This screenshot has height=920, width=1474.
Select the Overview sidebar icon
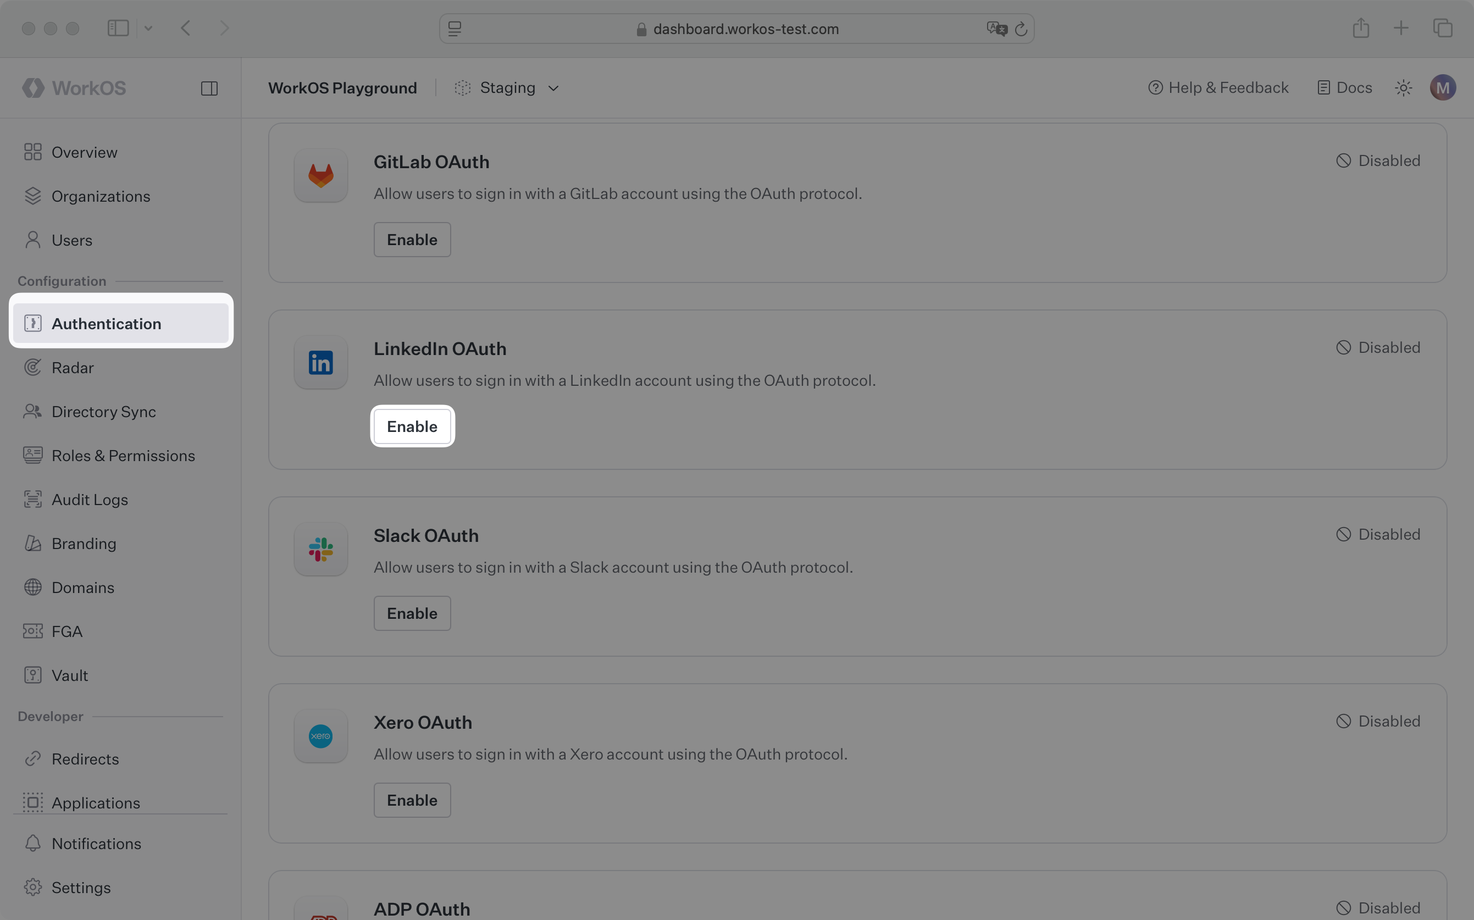(33, 152)
